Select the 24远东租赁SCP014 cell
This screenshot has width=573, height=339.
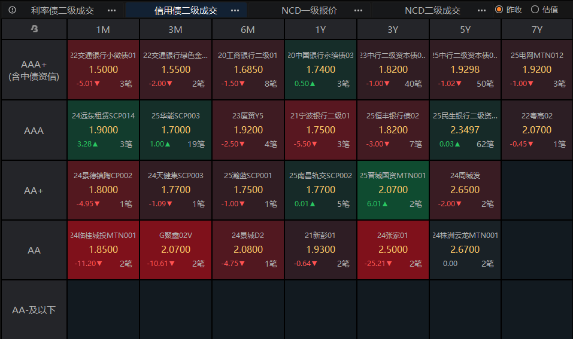(103, 130)
